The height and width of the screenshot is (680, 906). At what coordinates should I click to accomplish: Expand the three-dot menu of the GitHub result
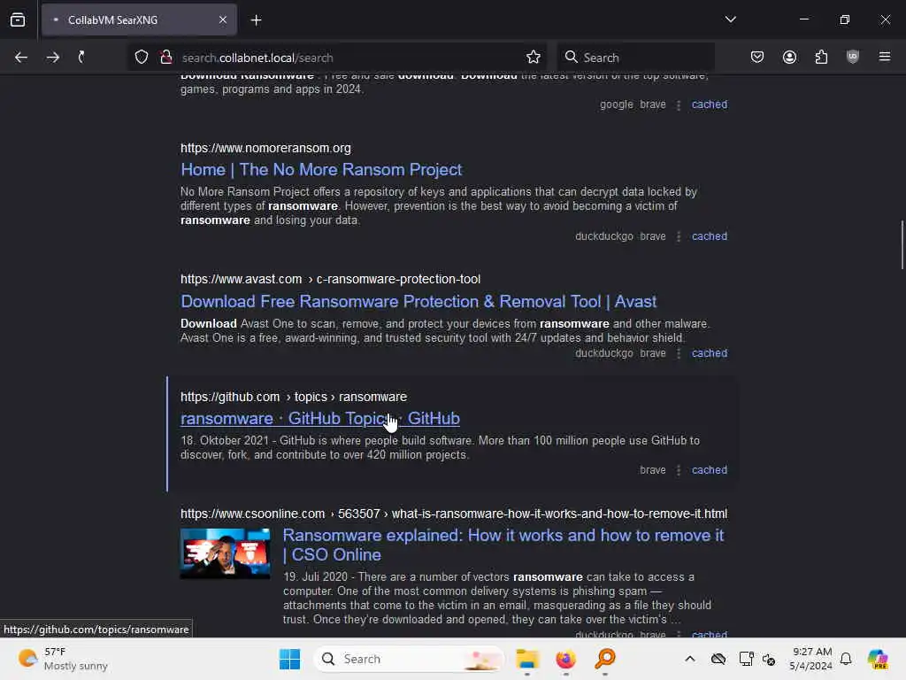point(679,470)
